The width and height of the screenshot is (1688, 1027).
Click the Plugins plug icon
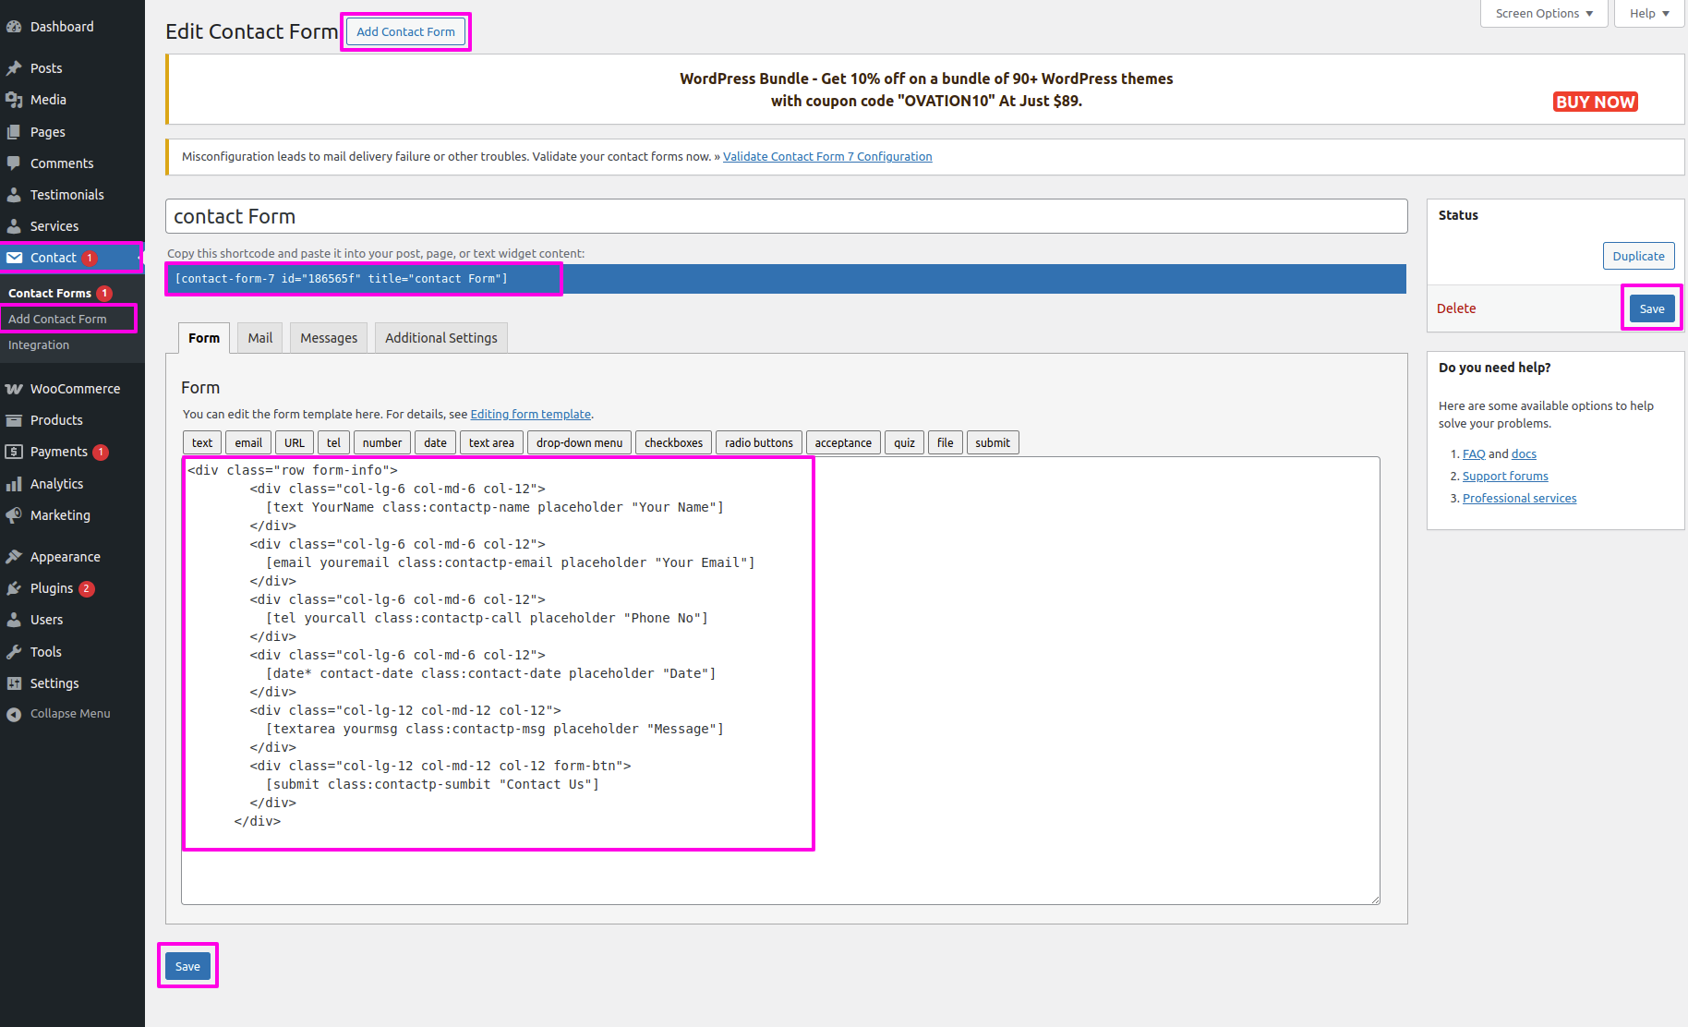pos(14,588)
